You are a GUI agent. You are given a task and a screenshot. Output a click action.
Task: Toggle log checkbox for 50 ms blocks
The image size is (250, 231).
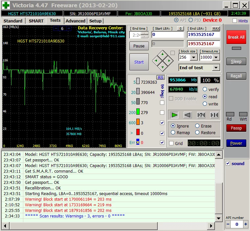tap(162, 102)
